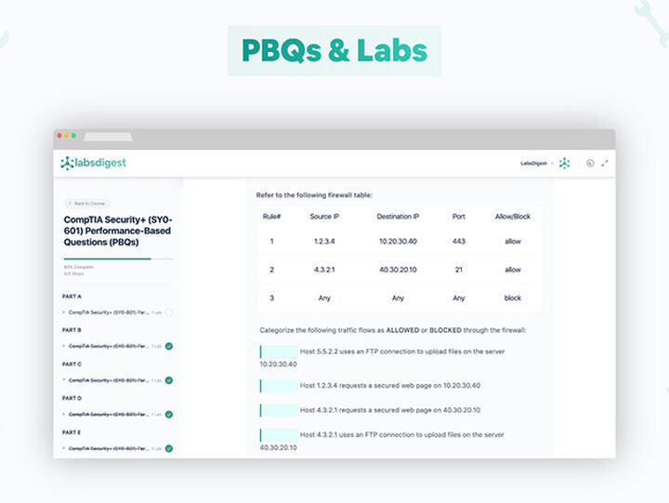Screen dimensions: 669x503
Task: Click answer box for Host 1.2.3.4 web request
Action: pyautogui.click(x=279, y=385)
